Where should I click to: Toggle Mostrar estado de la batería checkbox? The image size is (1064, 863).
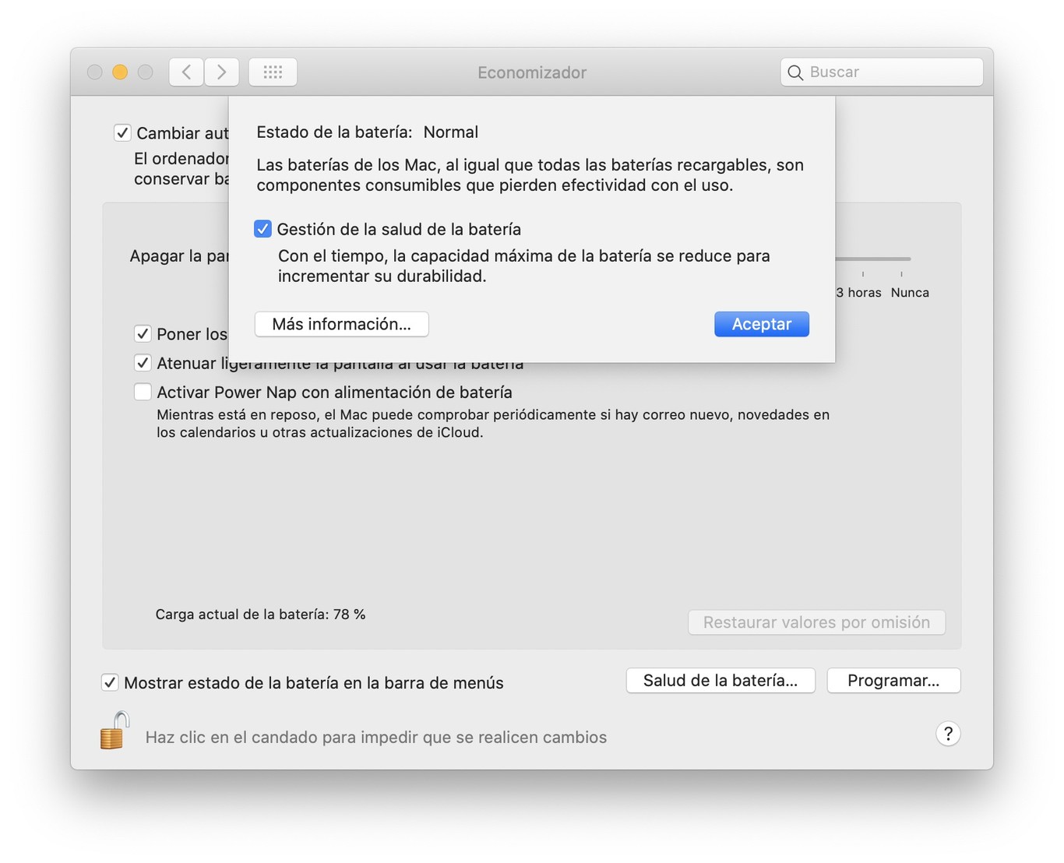tap(110, 682)
